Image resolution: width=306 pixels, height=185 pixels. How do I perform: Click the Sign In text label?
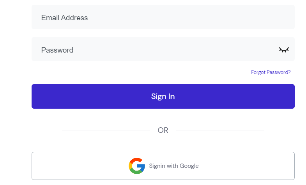point(163,97)
